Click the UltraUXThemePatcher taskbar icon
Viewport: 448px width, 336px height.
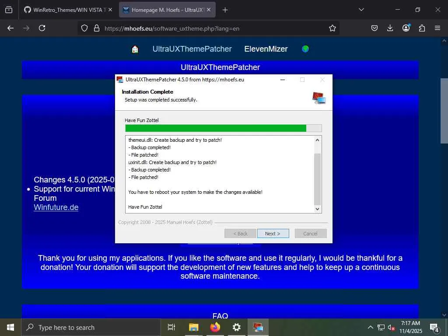point(258,327)
